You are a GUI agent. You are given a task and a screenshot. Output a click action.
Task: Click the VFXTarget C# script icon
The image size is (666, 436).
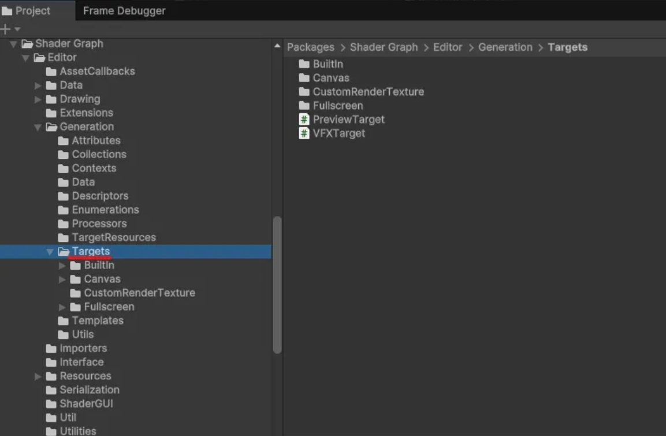[304, 134]
